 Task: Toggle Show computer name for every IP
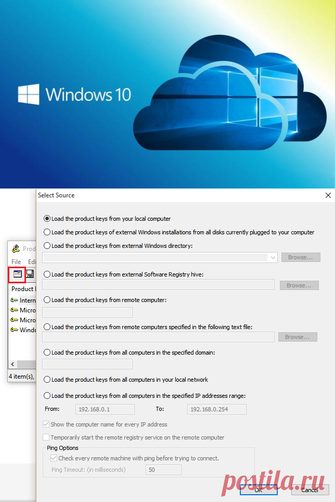pos(46,424)
